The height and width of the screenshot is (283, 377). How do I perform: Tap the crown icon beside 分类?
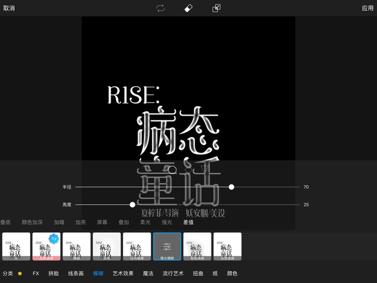pyautogui.click(x=20, y=274)
